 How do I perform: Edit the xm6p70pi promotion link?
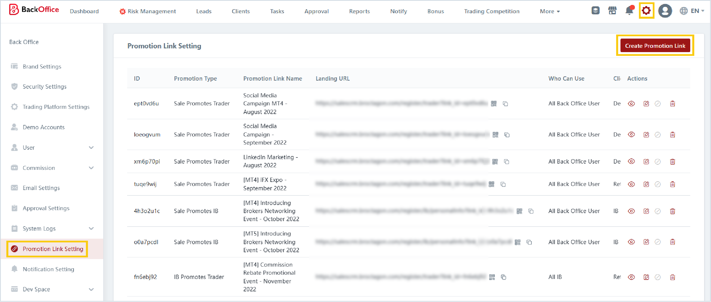646,162
